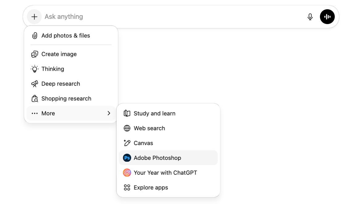The width and height of the screenshot is (357, 204).
Task: Select the Add photos & files option
Action: [x=65, y=35]
